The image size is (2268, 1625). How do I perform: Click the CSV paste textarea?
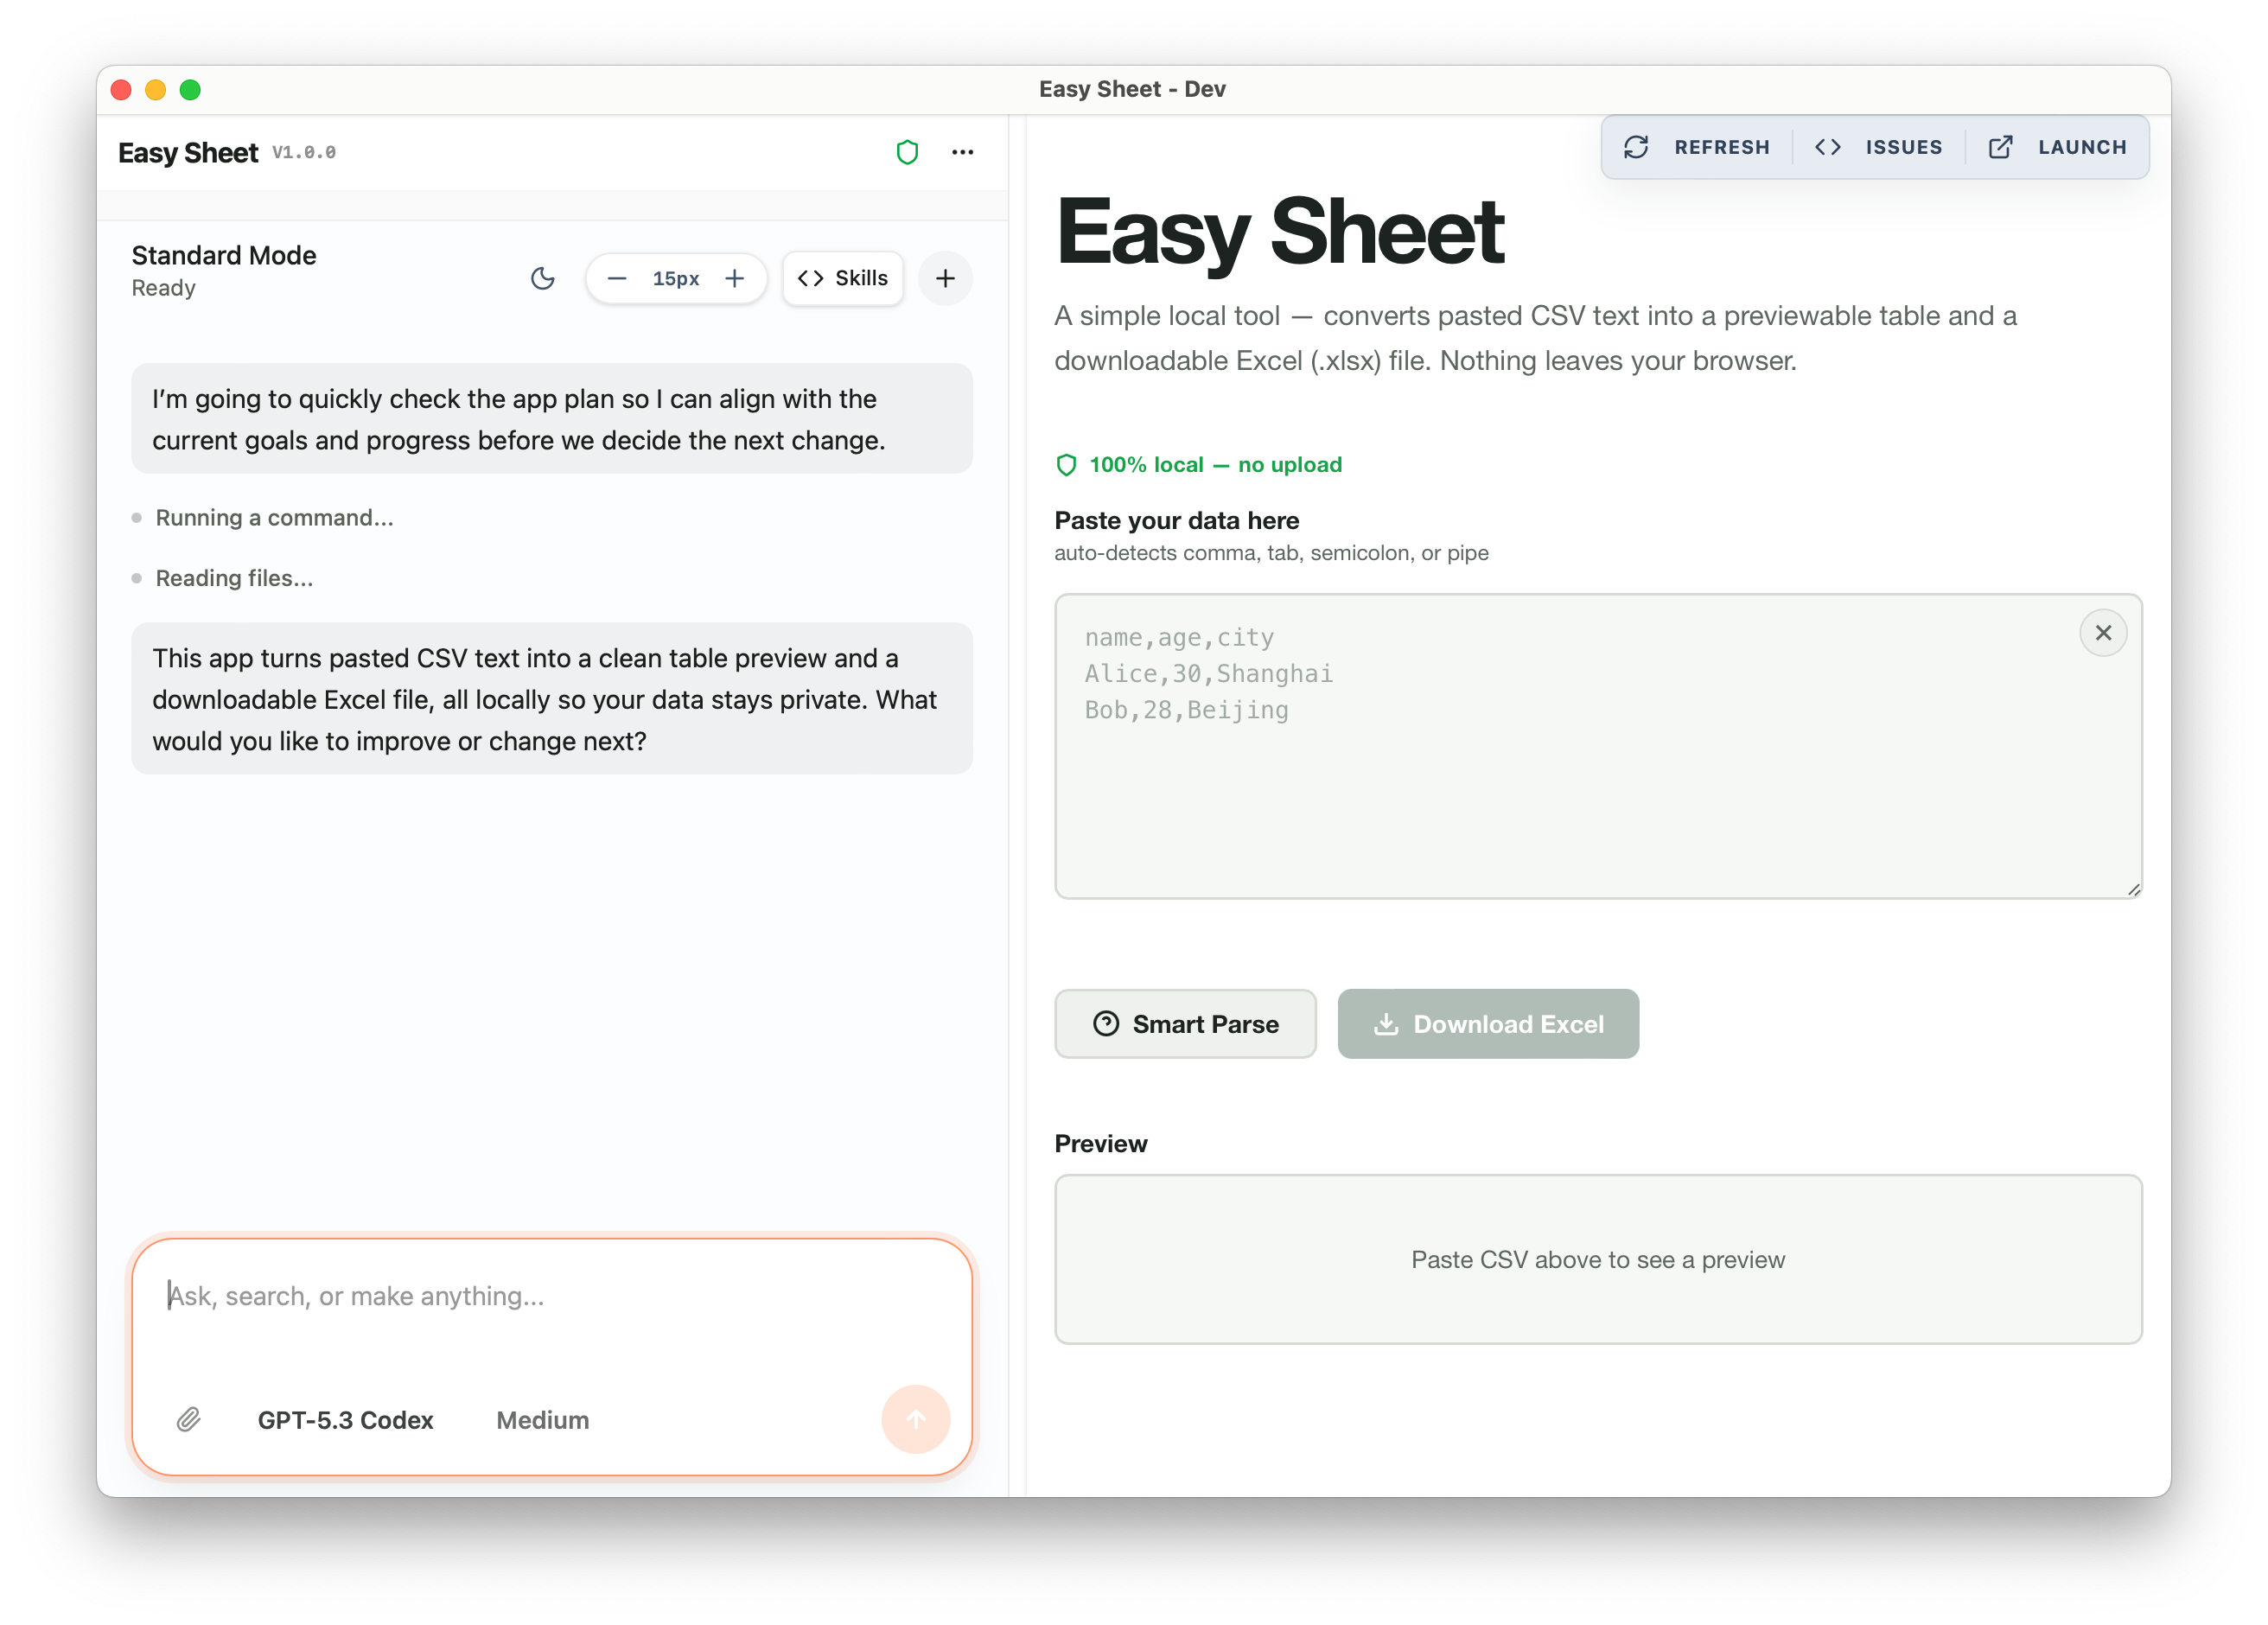click(x=1597, y=748)
